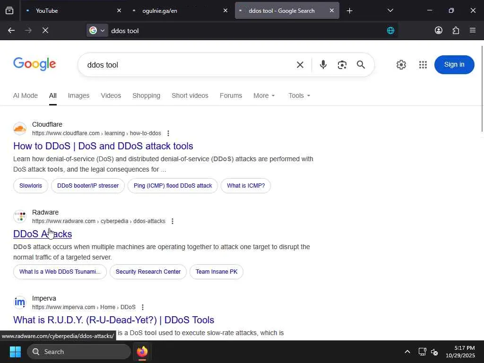Go back with the browser back arrow

tap(11, 31)
